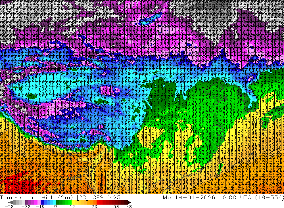Click the "GFS 0.25" model label

(106, 198)
